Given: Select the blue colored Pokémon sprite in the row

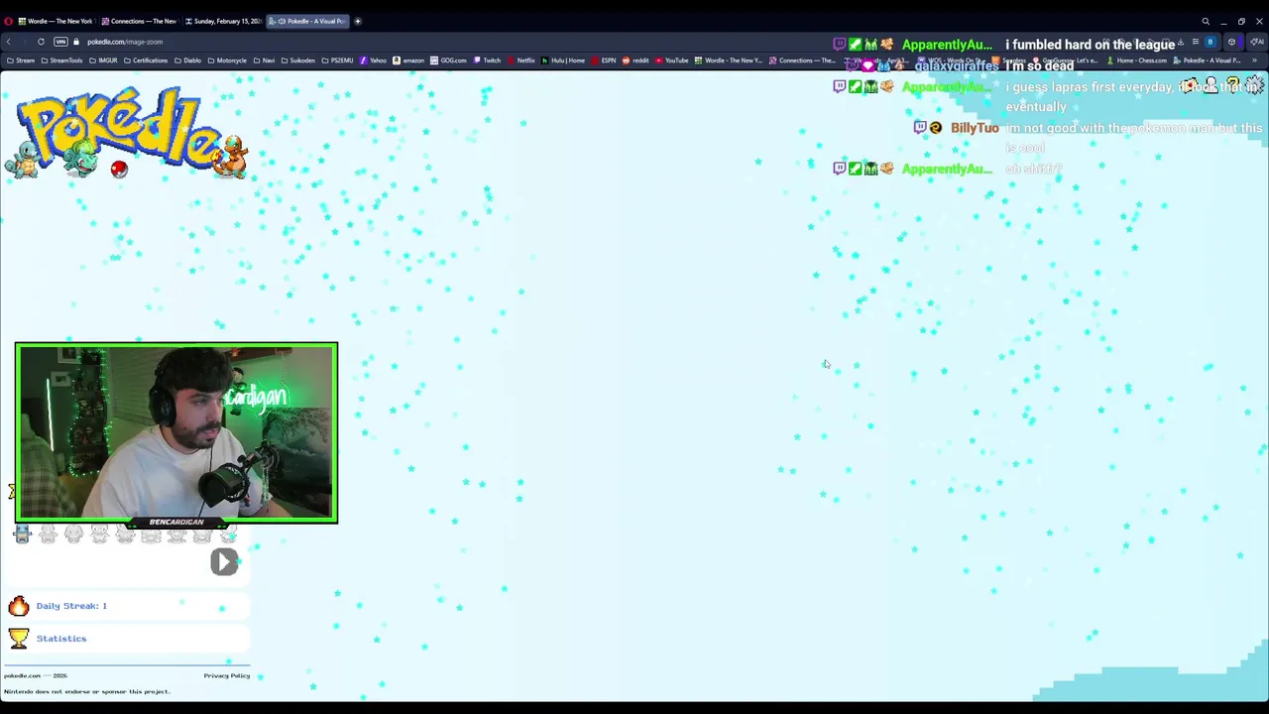Looking at the screenshot, I should pos(23,535).
